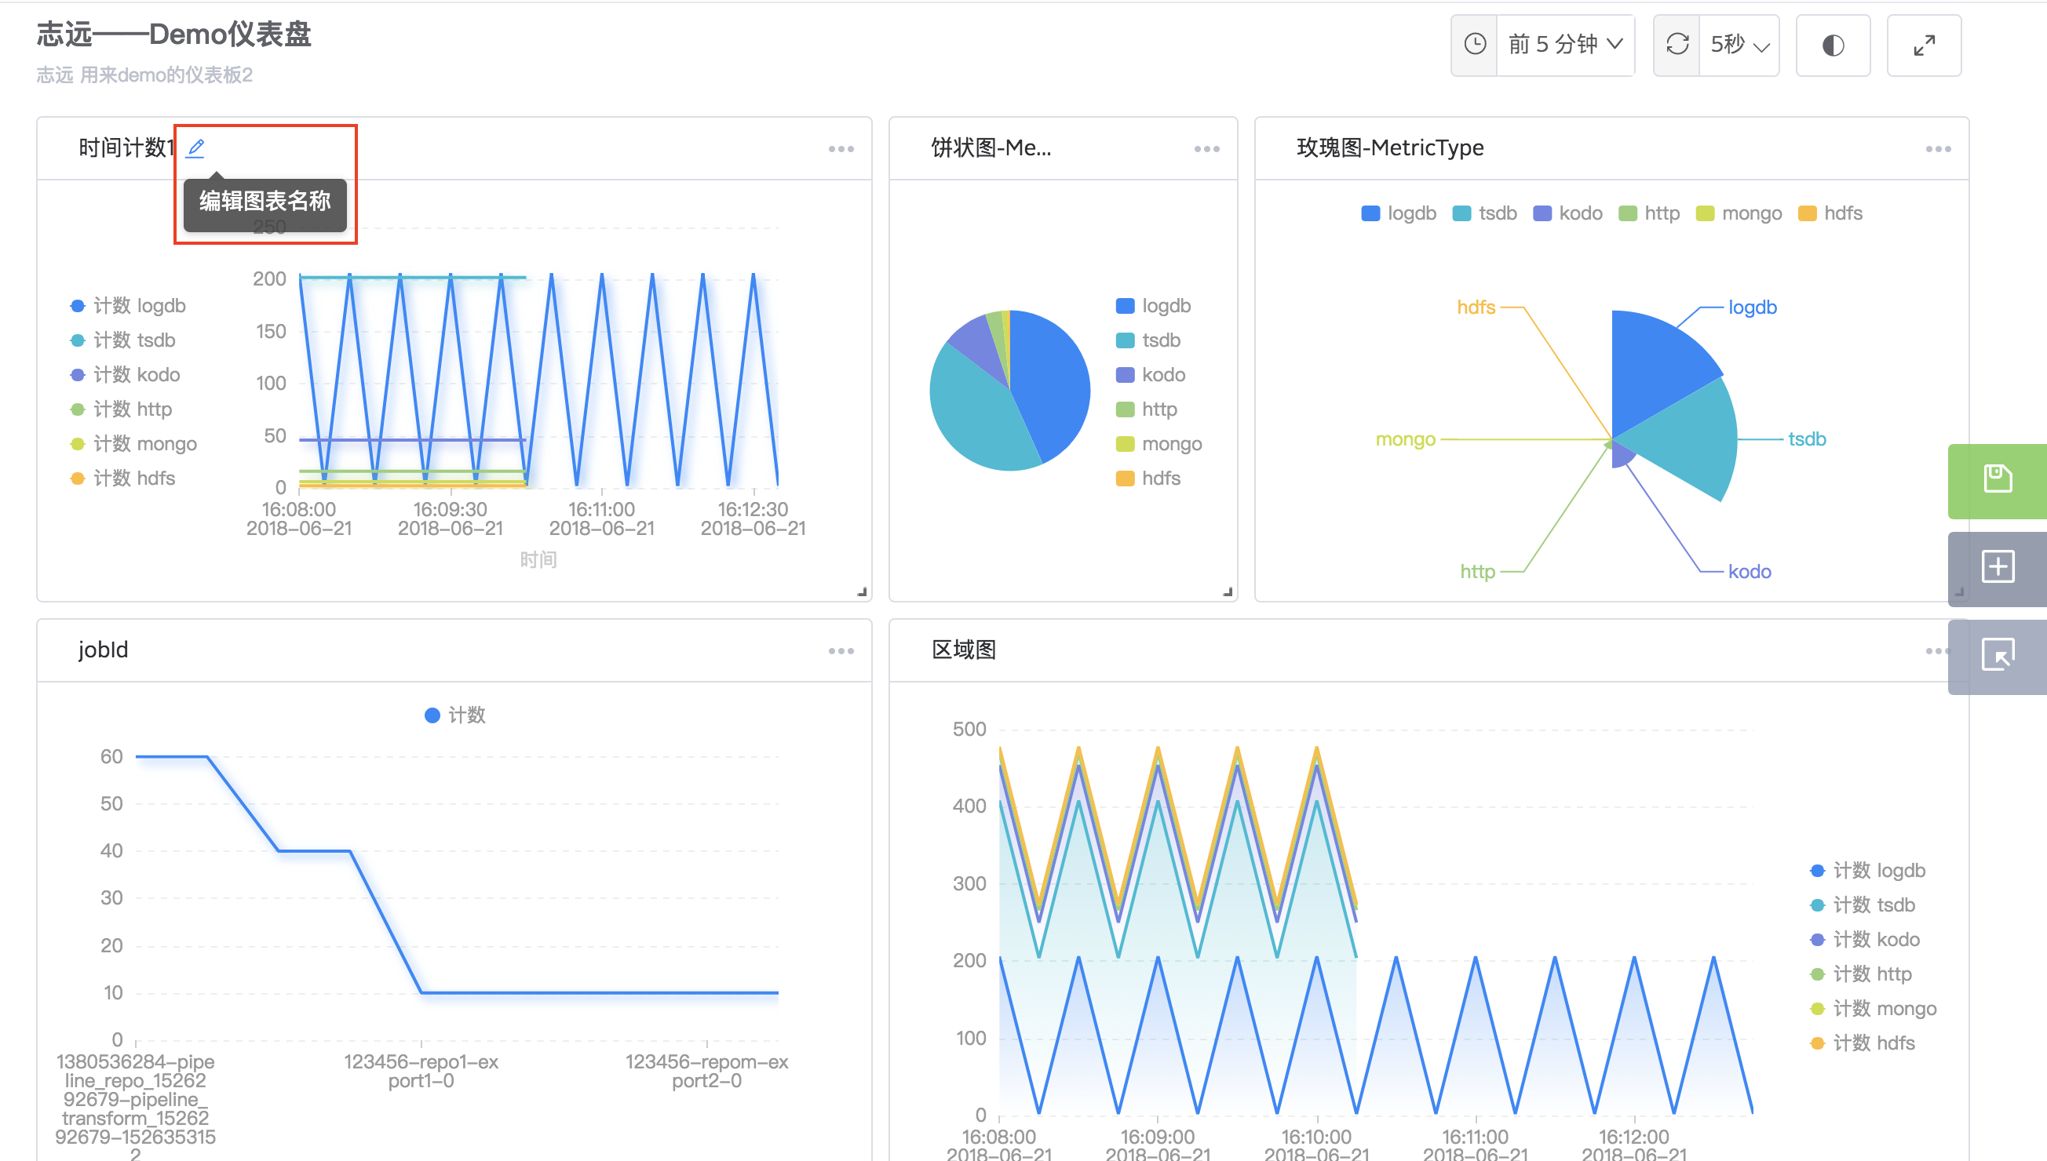Toggle 计数 kodo series in 时间计数1 legend

[125, 374]
